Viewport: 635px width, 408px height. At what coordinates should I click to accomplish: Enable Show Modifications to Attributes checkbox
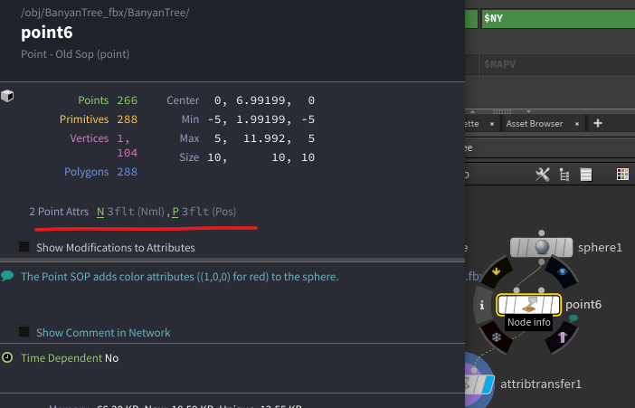coord(24,246)
